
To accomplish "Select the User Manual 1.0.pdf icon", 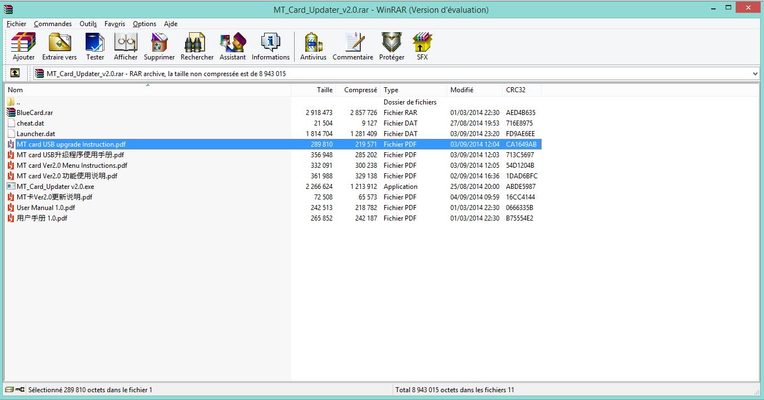I will point(11,208).
